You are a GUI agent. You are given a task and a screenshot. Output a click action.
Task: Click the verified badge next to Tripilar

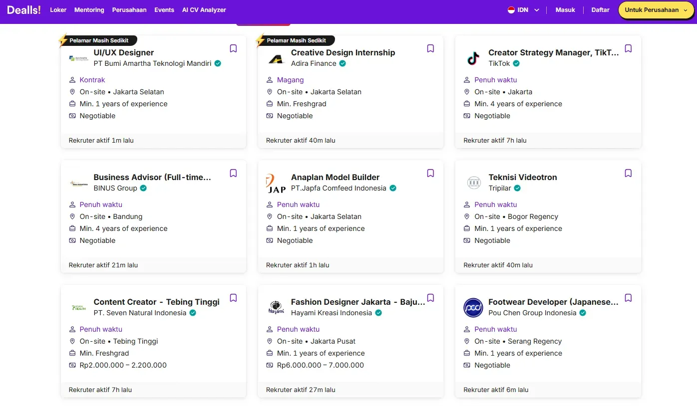click(517, 188)
